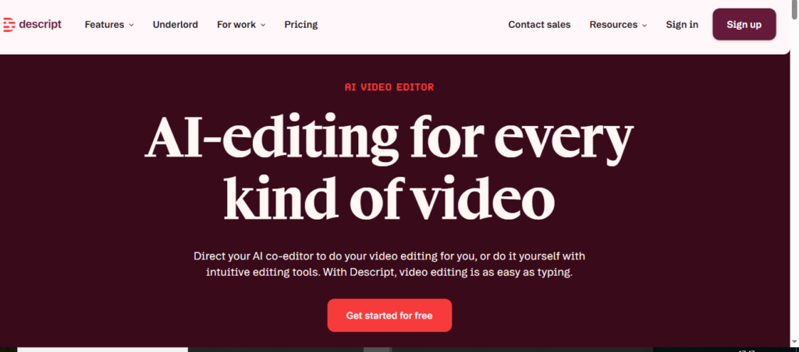
Task: Expand the chevron beside Resources
Action: pyautogui.click(x=645, y=25)
